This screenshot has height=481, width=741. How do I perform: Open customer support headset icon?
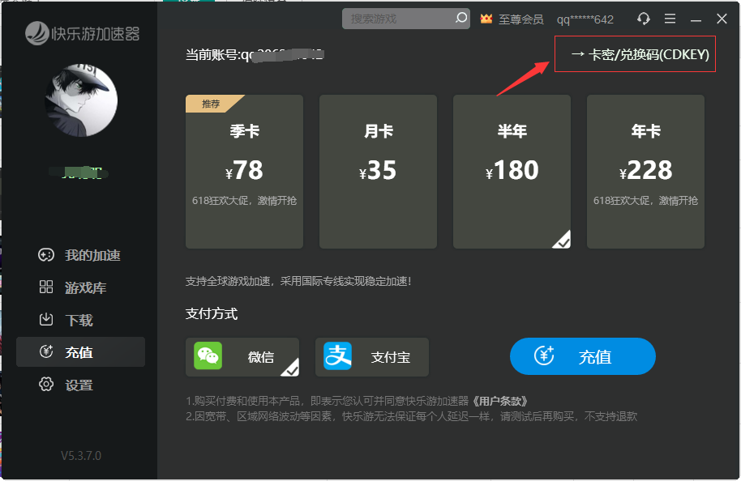click(x=643, y=19)
